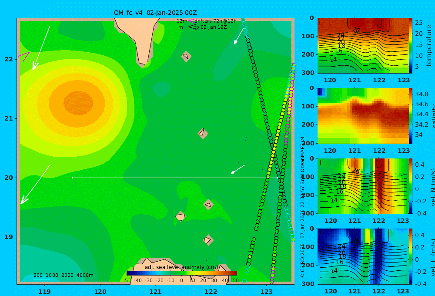Click latitude axis label 21 on the main map
The height and width of the screenshot is (296, 435).
coord(9,118)
